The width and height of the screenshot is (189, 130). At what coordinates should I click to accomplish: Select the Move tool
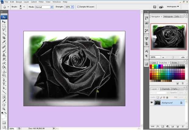coord(4,22)
